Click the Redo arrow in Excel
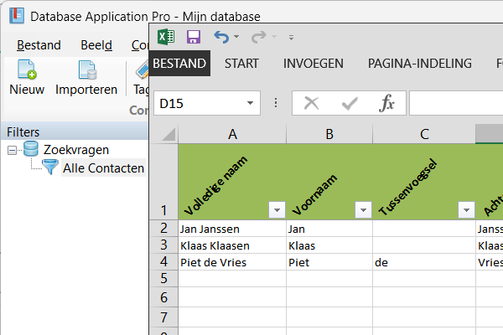 point(259,37)
